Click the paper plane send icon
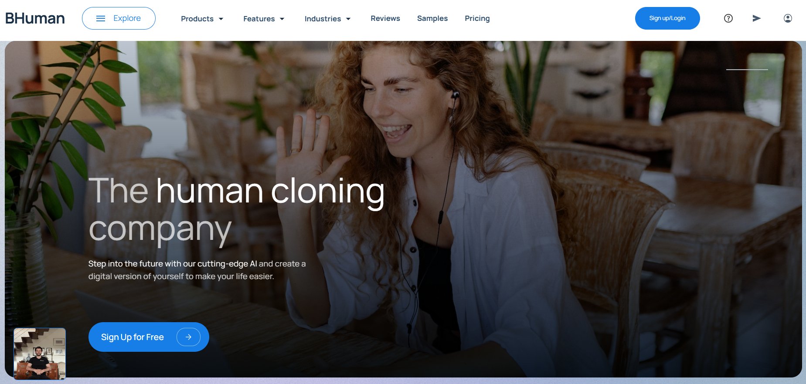806x384 pixels. tap(757, 18)
